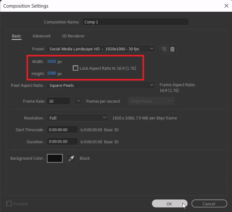232x212 pixels.
Task: Open the Pixel Aspect Ratio dropdown
Action: coord(101,85)
